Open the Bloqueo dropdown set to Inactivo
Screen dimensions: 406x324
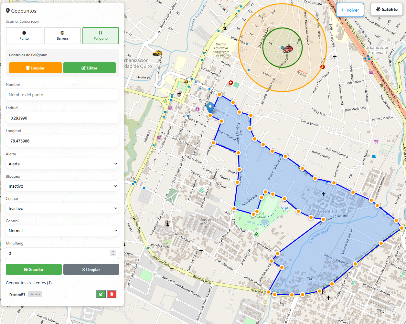(62, 186)
